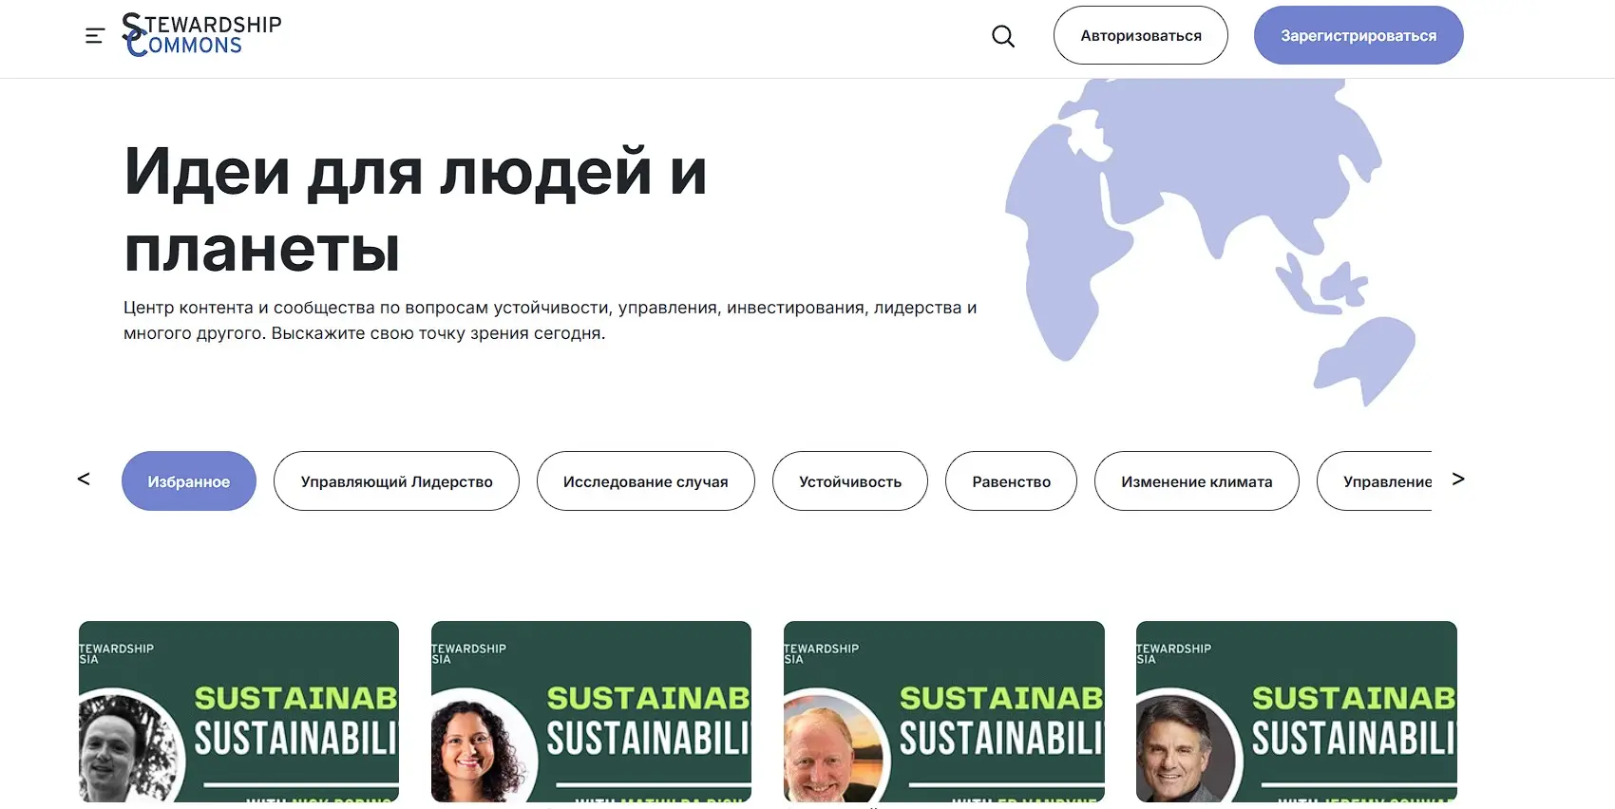
Task: Show more categories with right arrow
Action: (x=1458, y=480)
